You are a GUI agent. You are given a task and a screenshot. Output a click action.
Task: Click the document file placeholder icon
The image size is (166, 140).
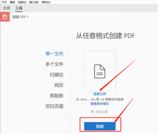(x=100, y=71)
